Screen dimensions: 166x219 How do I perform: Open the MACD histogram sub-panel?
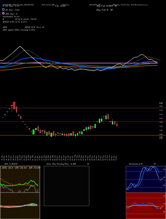[20, 206]
